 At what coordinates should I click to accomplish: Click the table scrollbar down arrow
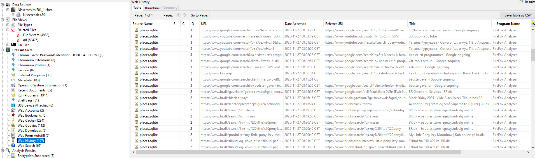coord(533,148)
